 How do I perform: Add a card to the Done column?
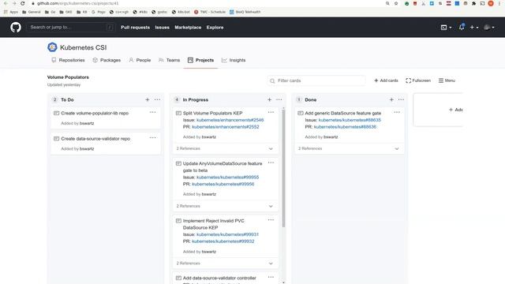[x=391, y=100]
